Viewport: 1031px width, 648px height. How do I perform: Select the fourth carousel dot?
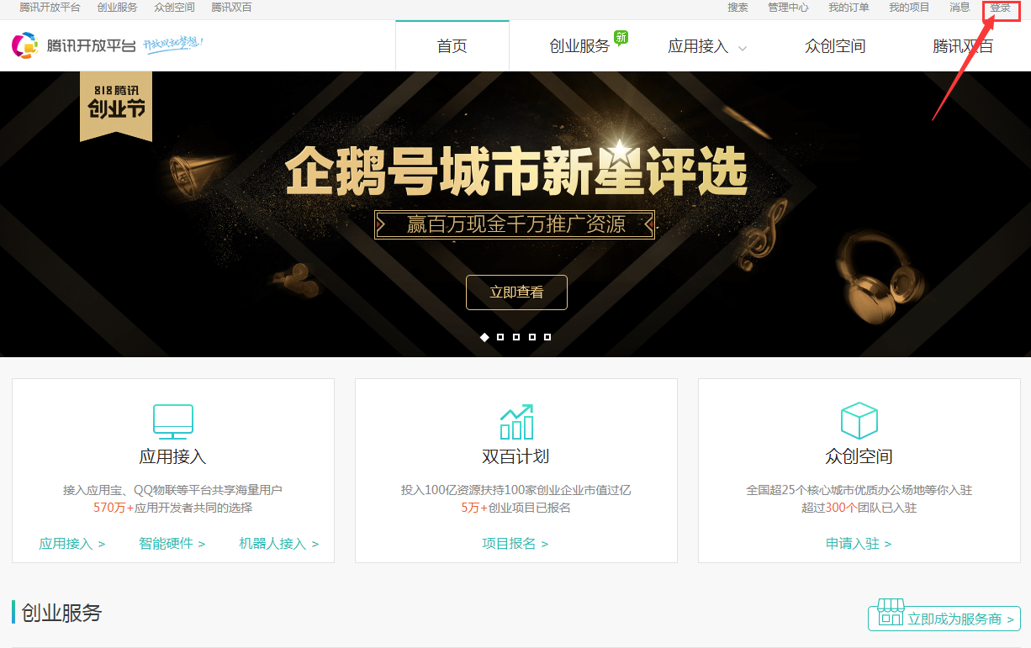[x=531, y=337]
